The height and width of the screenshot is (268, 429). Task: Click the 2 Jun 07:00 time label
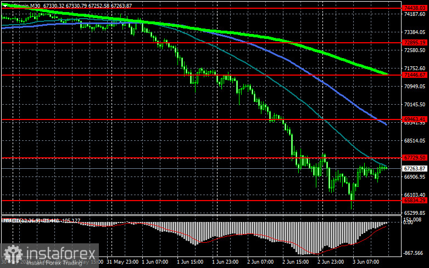(x=260, y=262)
